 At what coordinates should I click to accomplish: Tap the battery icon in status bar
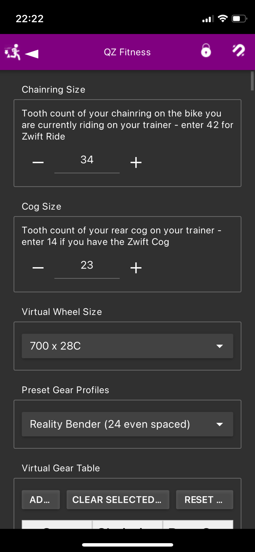[x=239, y=19]
